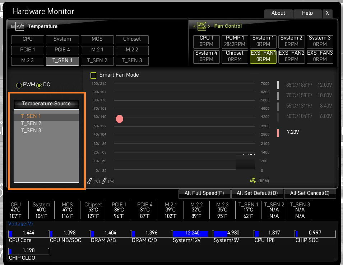Select the PWM radio button
This screenshot has height=265, width=343.
19,86
